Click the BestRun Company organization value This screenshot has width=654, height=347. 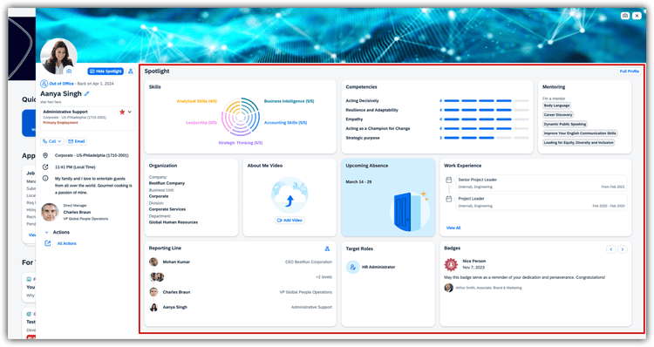(x=167, y=183)
